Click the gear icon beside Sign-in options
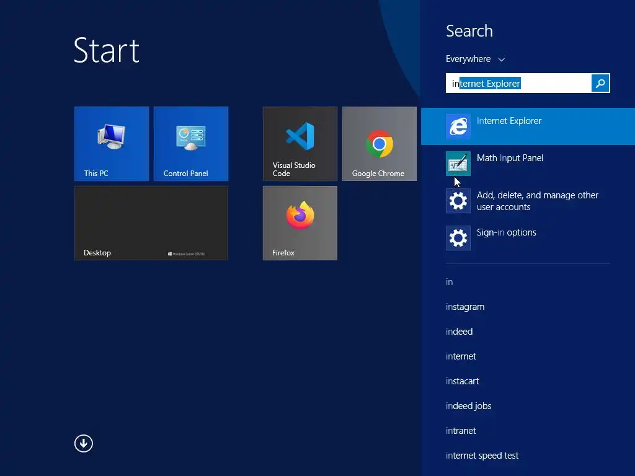The width and height of the screenshot is (635, 476). click(458, 238)
